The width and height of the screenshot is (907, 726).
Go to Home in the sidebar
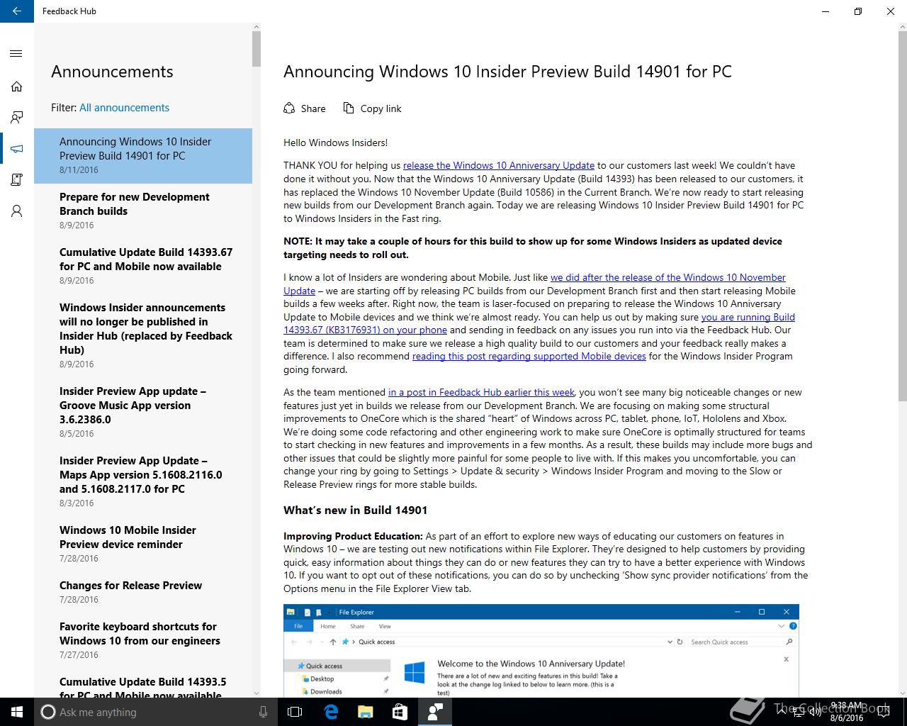point(16,86)
